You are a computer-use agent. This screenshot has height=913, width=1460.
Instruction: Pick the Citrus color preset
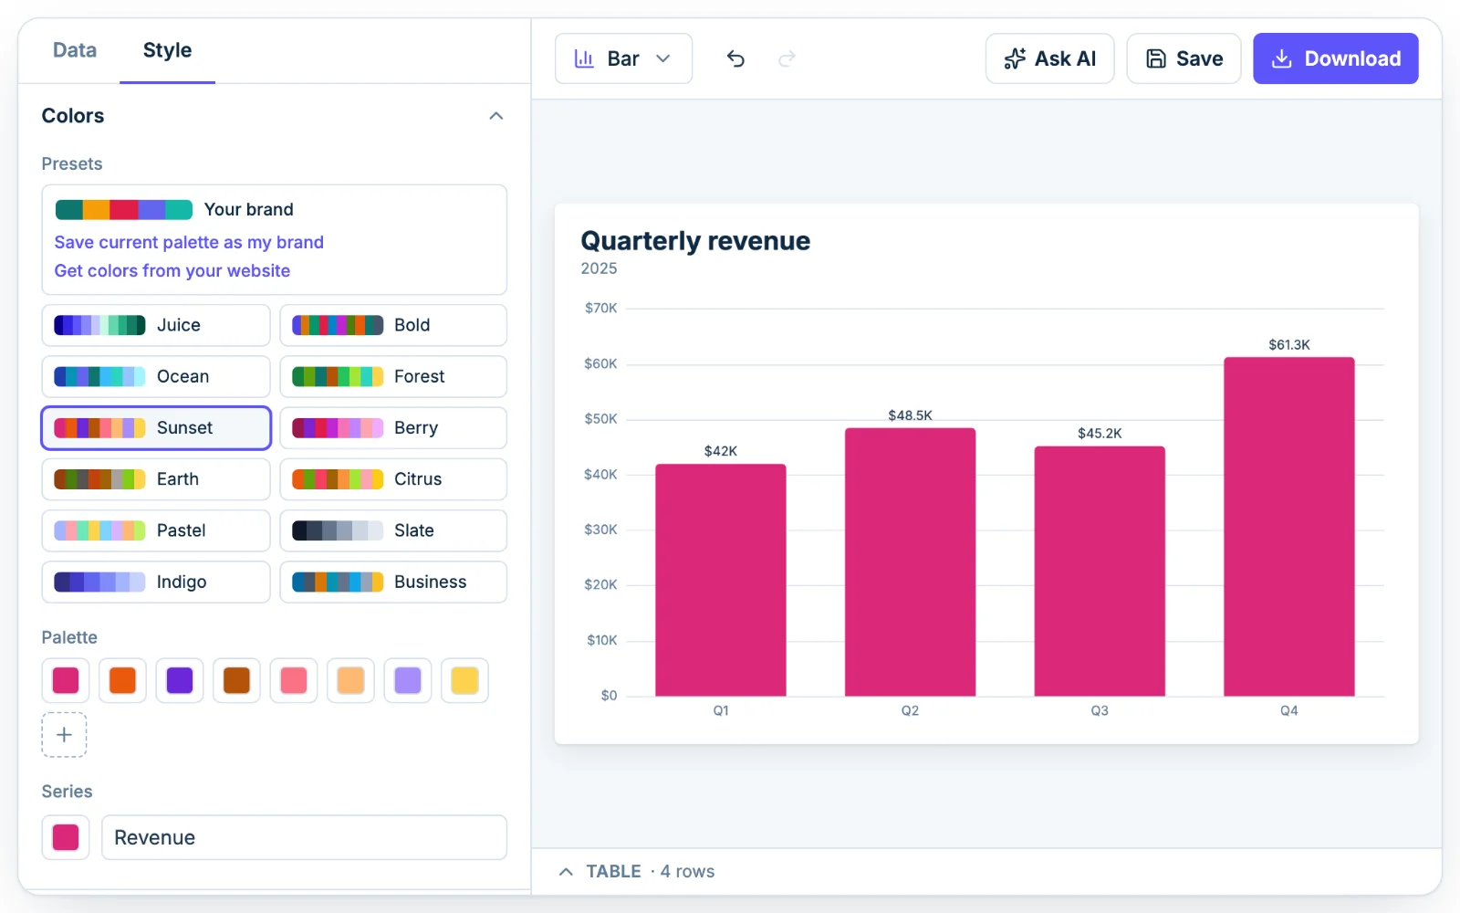point(393,479)
